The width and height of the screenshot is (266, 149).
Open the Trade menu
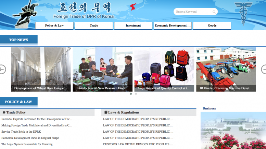[94, 26]
